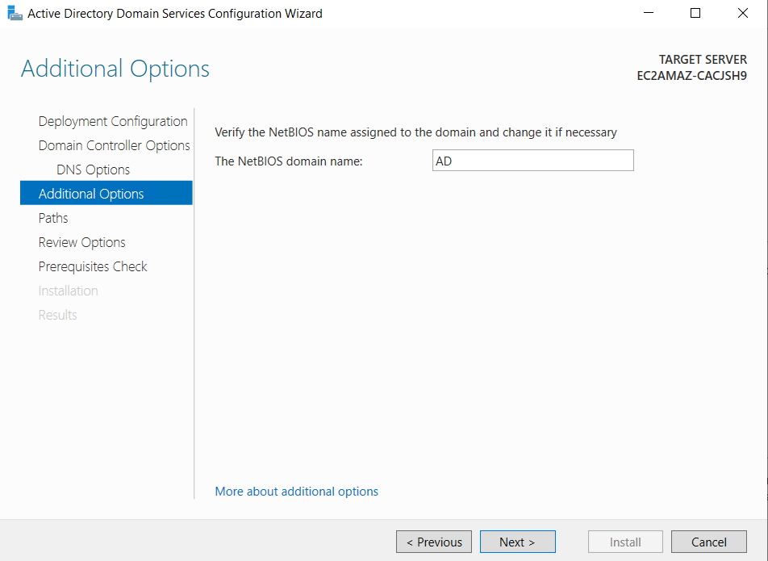Maximize the wizard window

tap(695, 13)
